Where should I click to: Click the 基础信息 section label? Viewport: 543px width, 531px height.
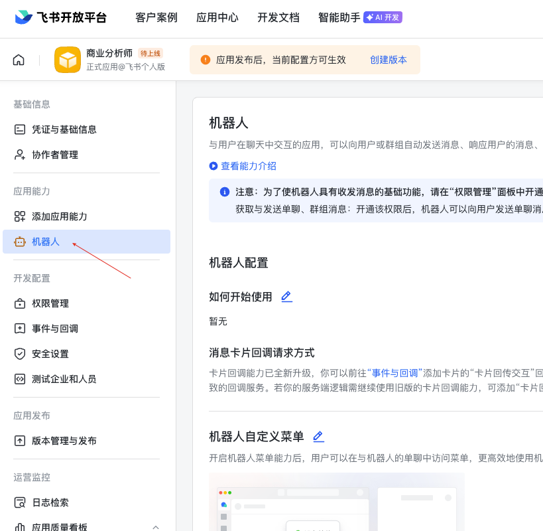tap(32, 104)
